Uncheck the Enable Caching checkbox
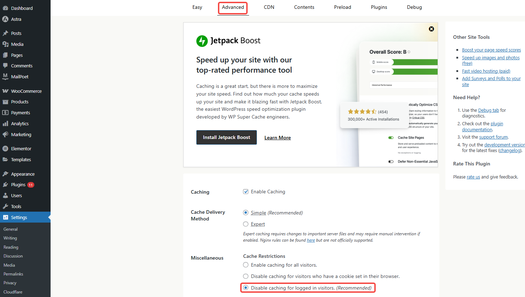The image size is (525, 297). click(246, 192)
